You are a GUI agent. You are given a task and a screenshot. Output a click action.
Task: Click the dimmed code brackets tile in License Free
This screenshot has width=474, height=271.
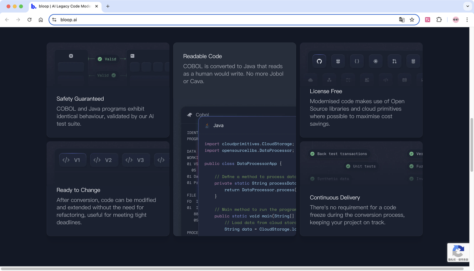[385, 80]
